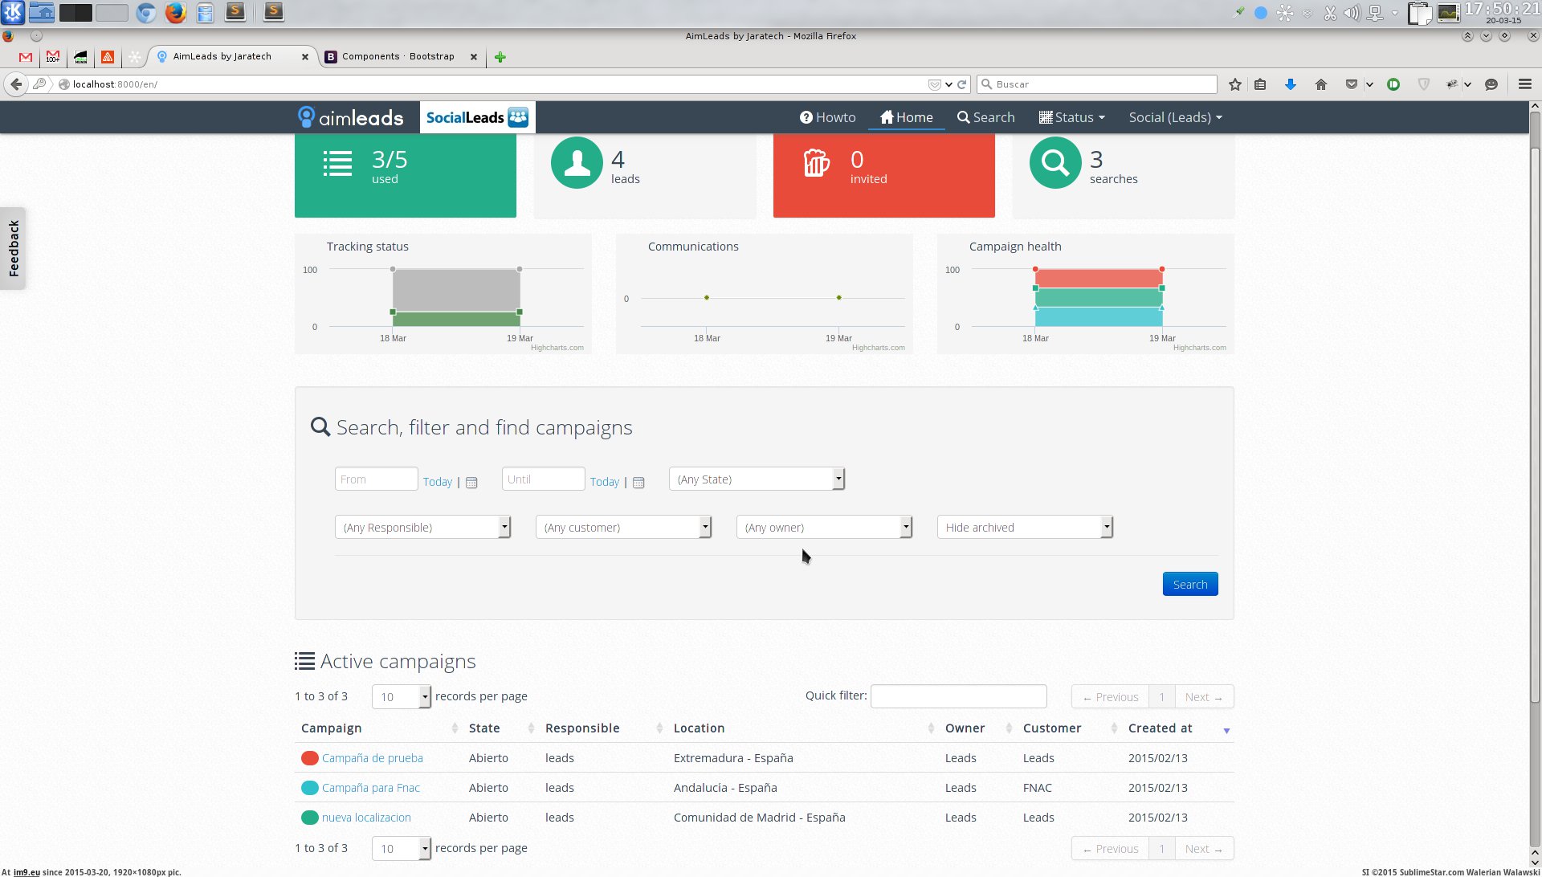Click the aimleads logo

pyautogui.click(x=351, y=117)
